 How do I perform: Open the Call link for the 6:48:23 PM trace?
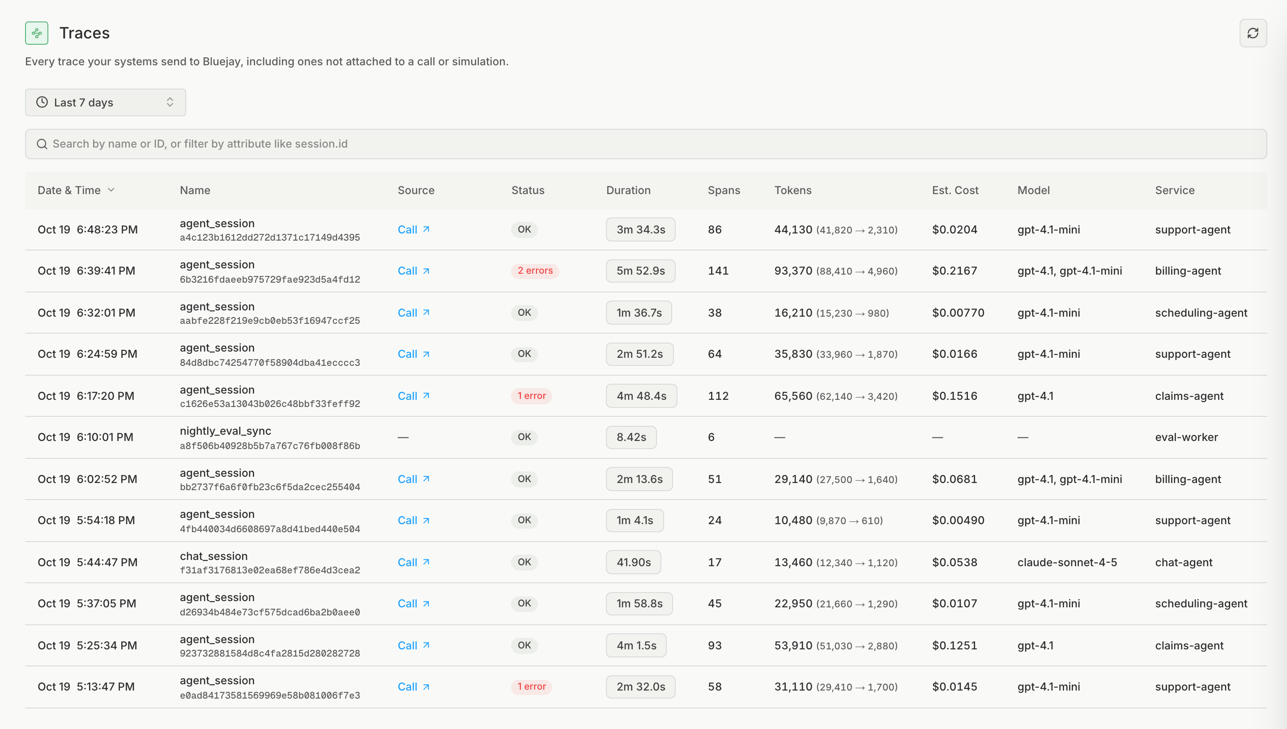click(x=413, y=229)
